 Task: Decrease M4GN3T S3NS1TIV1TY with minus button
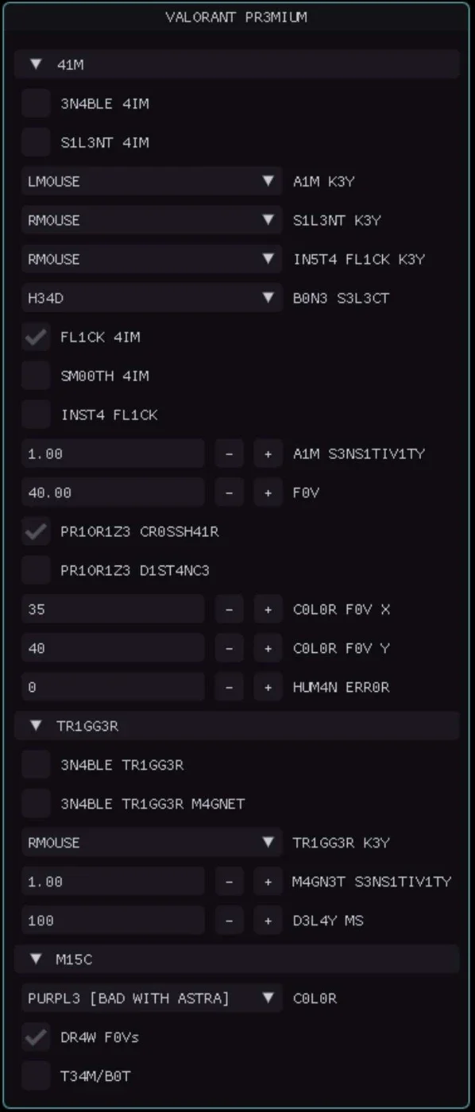coord(229,882)
